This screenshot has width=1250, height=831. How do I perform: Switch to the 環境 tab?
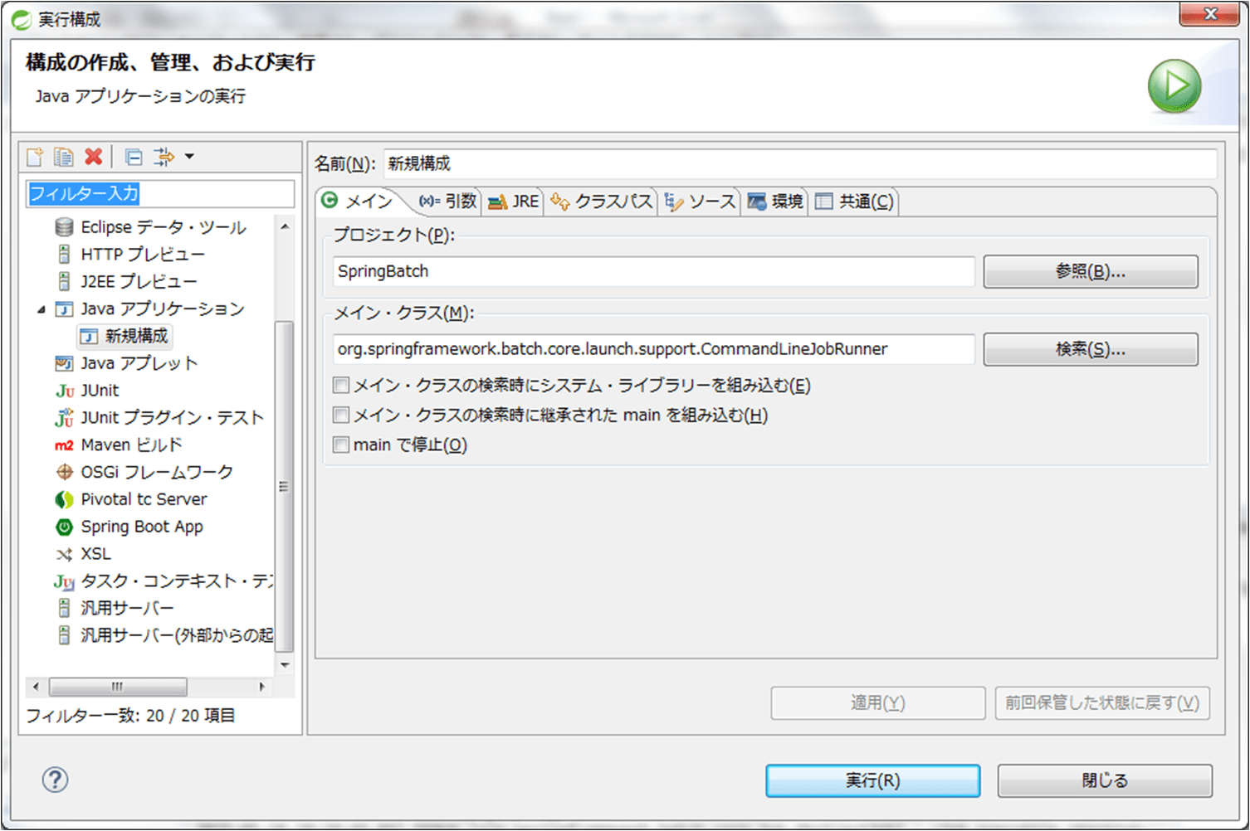[x=775, y=202]
